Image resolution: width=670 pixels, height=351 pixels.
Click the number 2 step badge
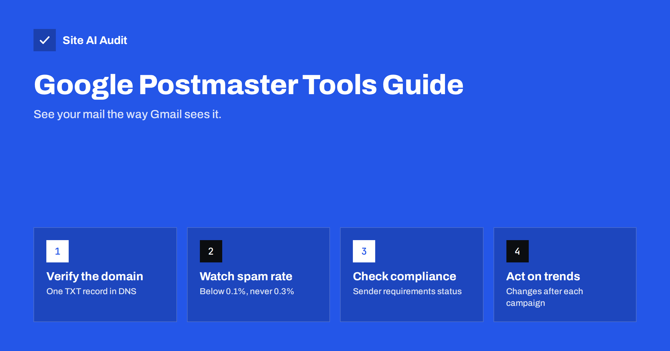coord(211,251)
